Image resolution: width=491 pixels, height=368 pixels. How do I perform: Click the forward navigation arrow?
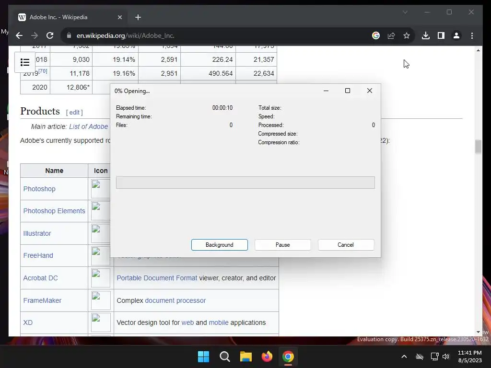pyautogui.click(x=35, y=35)
